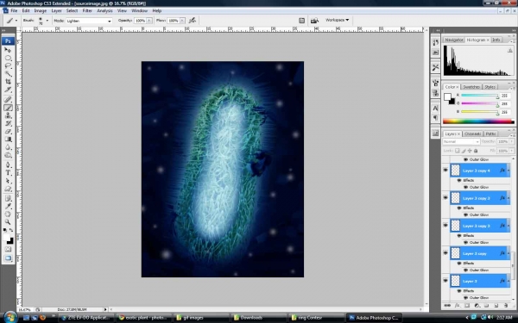Change screen mode at toolbox bottom
Screen dimensions: 518x323
coord(8,258)
